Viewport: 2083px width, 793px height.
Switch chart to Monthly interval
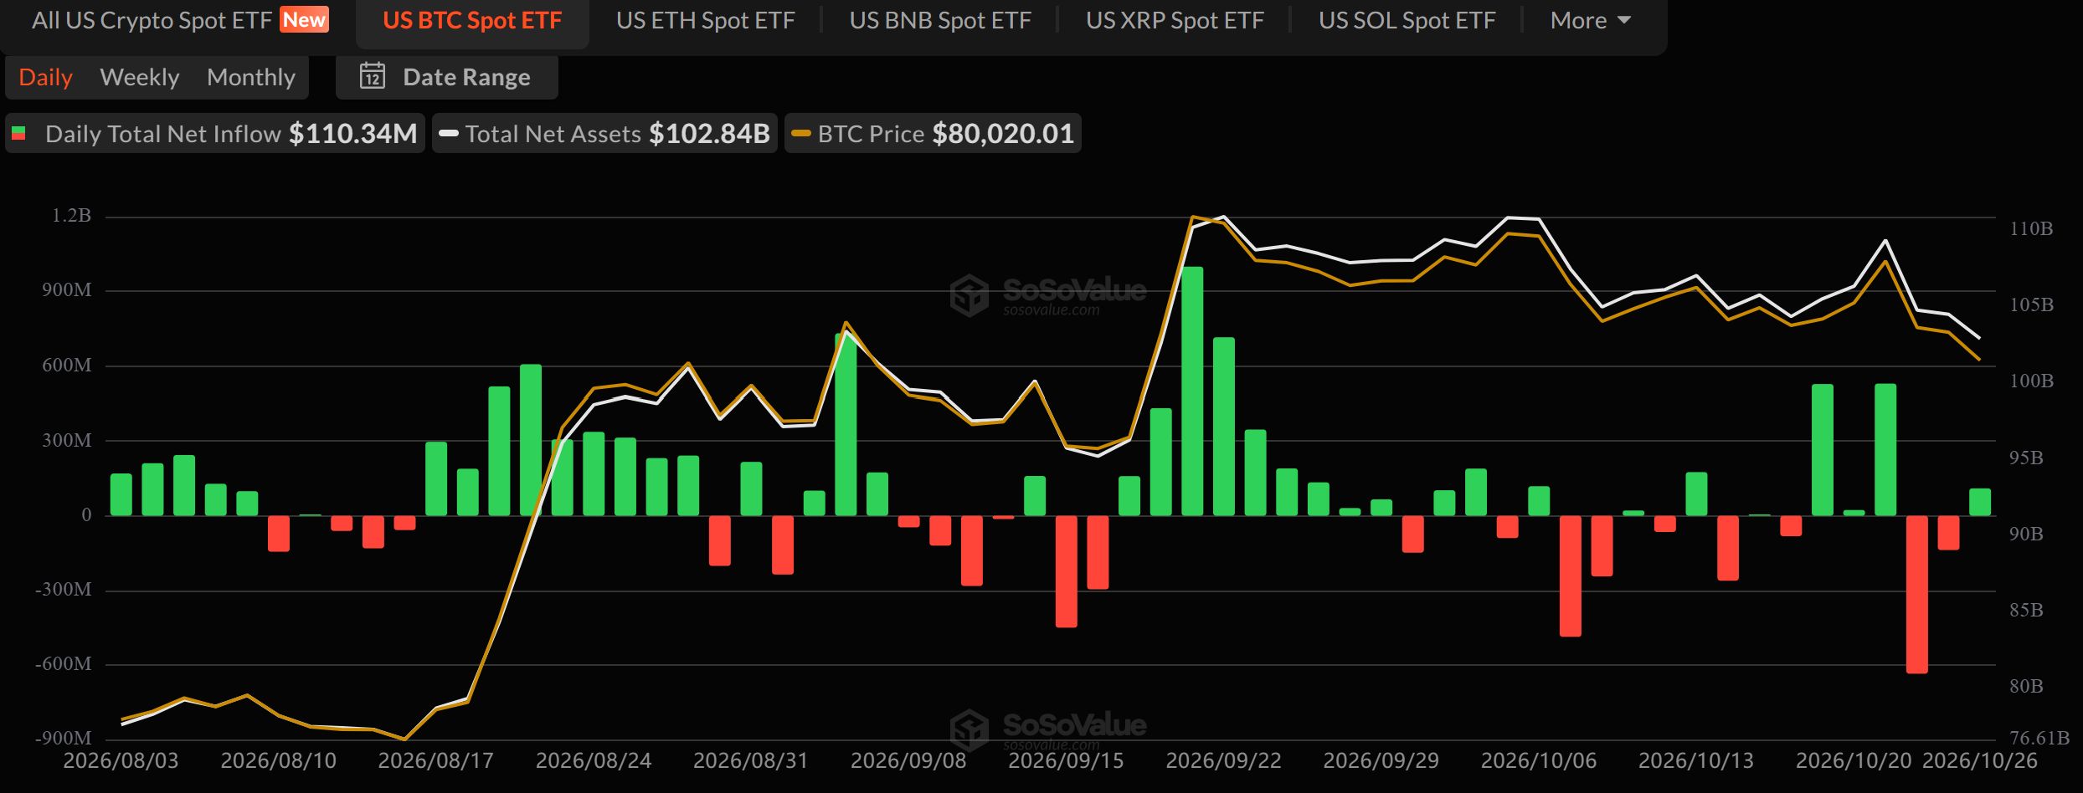[250, 77]
